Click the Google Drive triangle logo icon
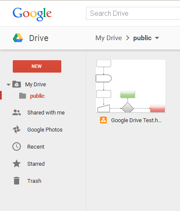 pos(18,38)
